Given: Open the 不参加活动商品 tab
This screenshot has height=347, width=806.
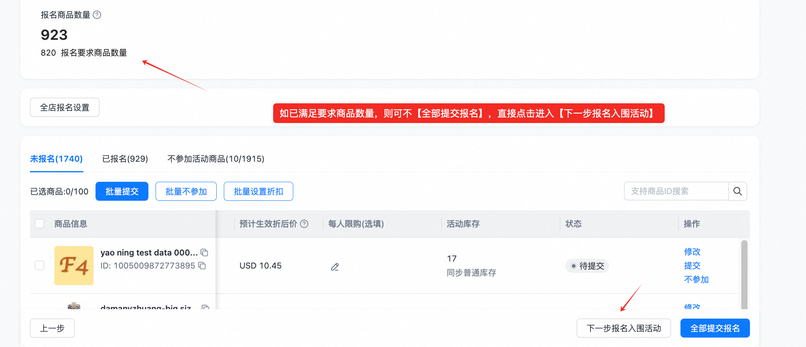Looking at the screenshot, I should tap(216, 159).
